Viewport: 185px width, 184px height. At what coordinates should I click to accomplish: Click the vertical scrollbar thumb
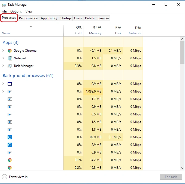click(x=182, y=53)
